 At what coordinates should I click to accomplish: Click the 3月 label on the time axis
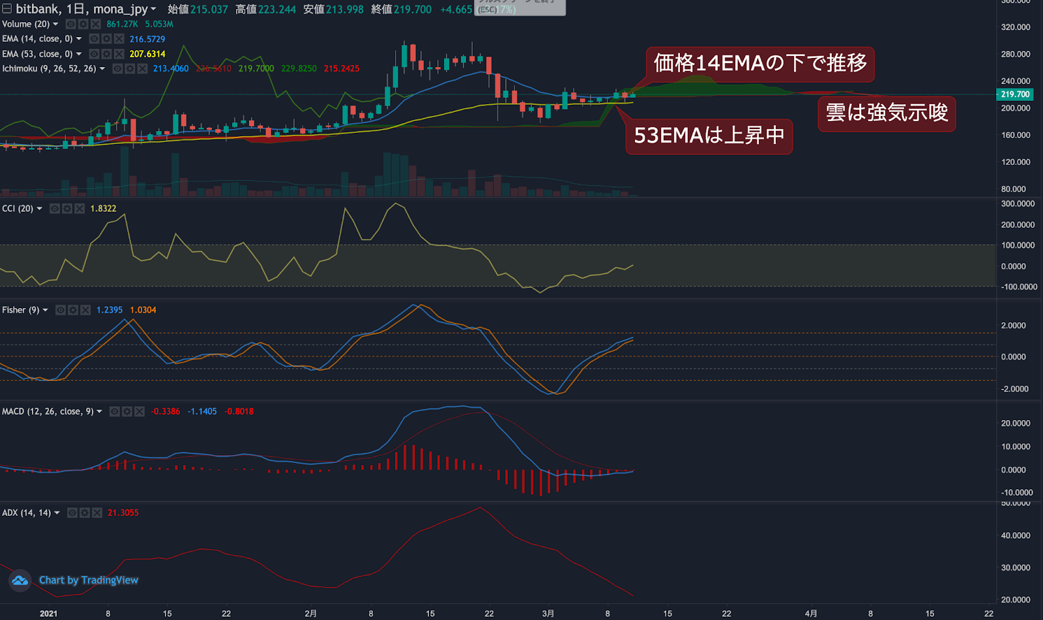(548, 613)
